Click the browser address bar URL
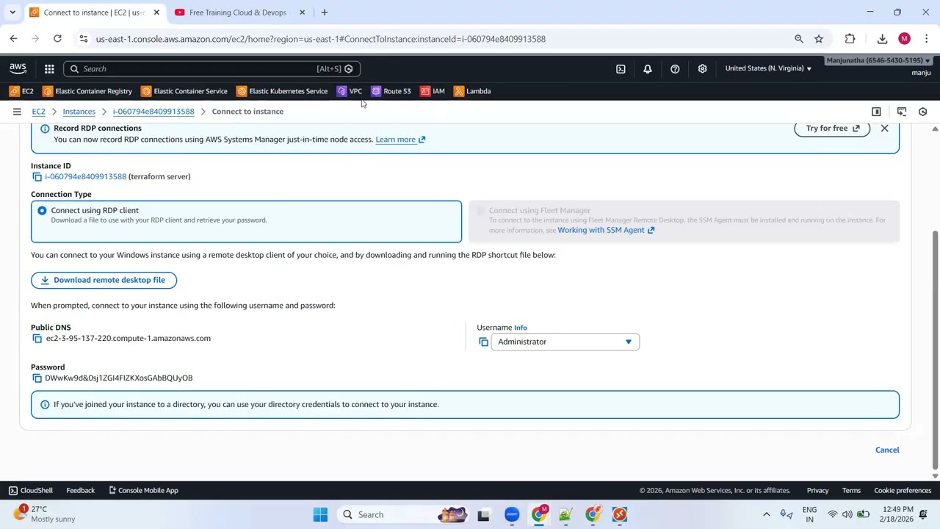The image size is (940, 529). 320,39
